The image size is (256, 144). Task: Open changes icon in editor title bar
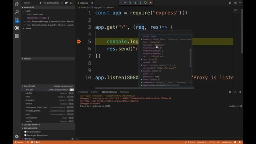pos(230,3)
